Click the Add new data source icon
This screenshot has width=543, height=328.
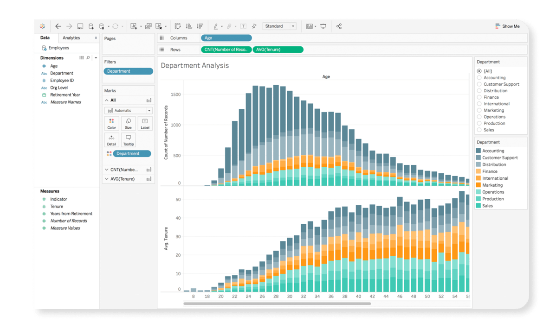click(x=91, y=26)
